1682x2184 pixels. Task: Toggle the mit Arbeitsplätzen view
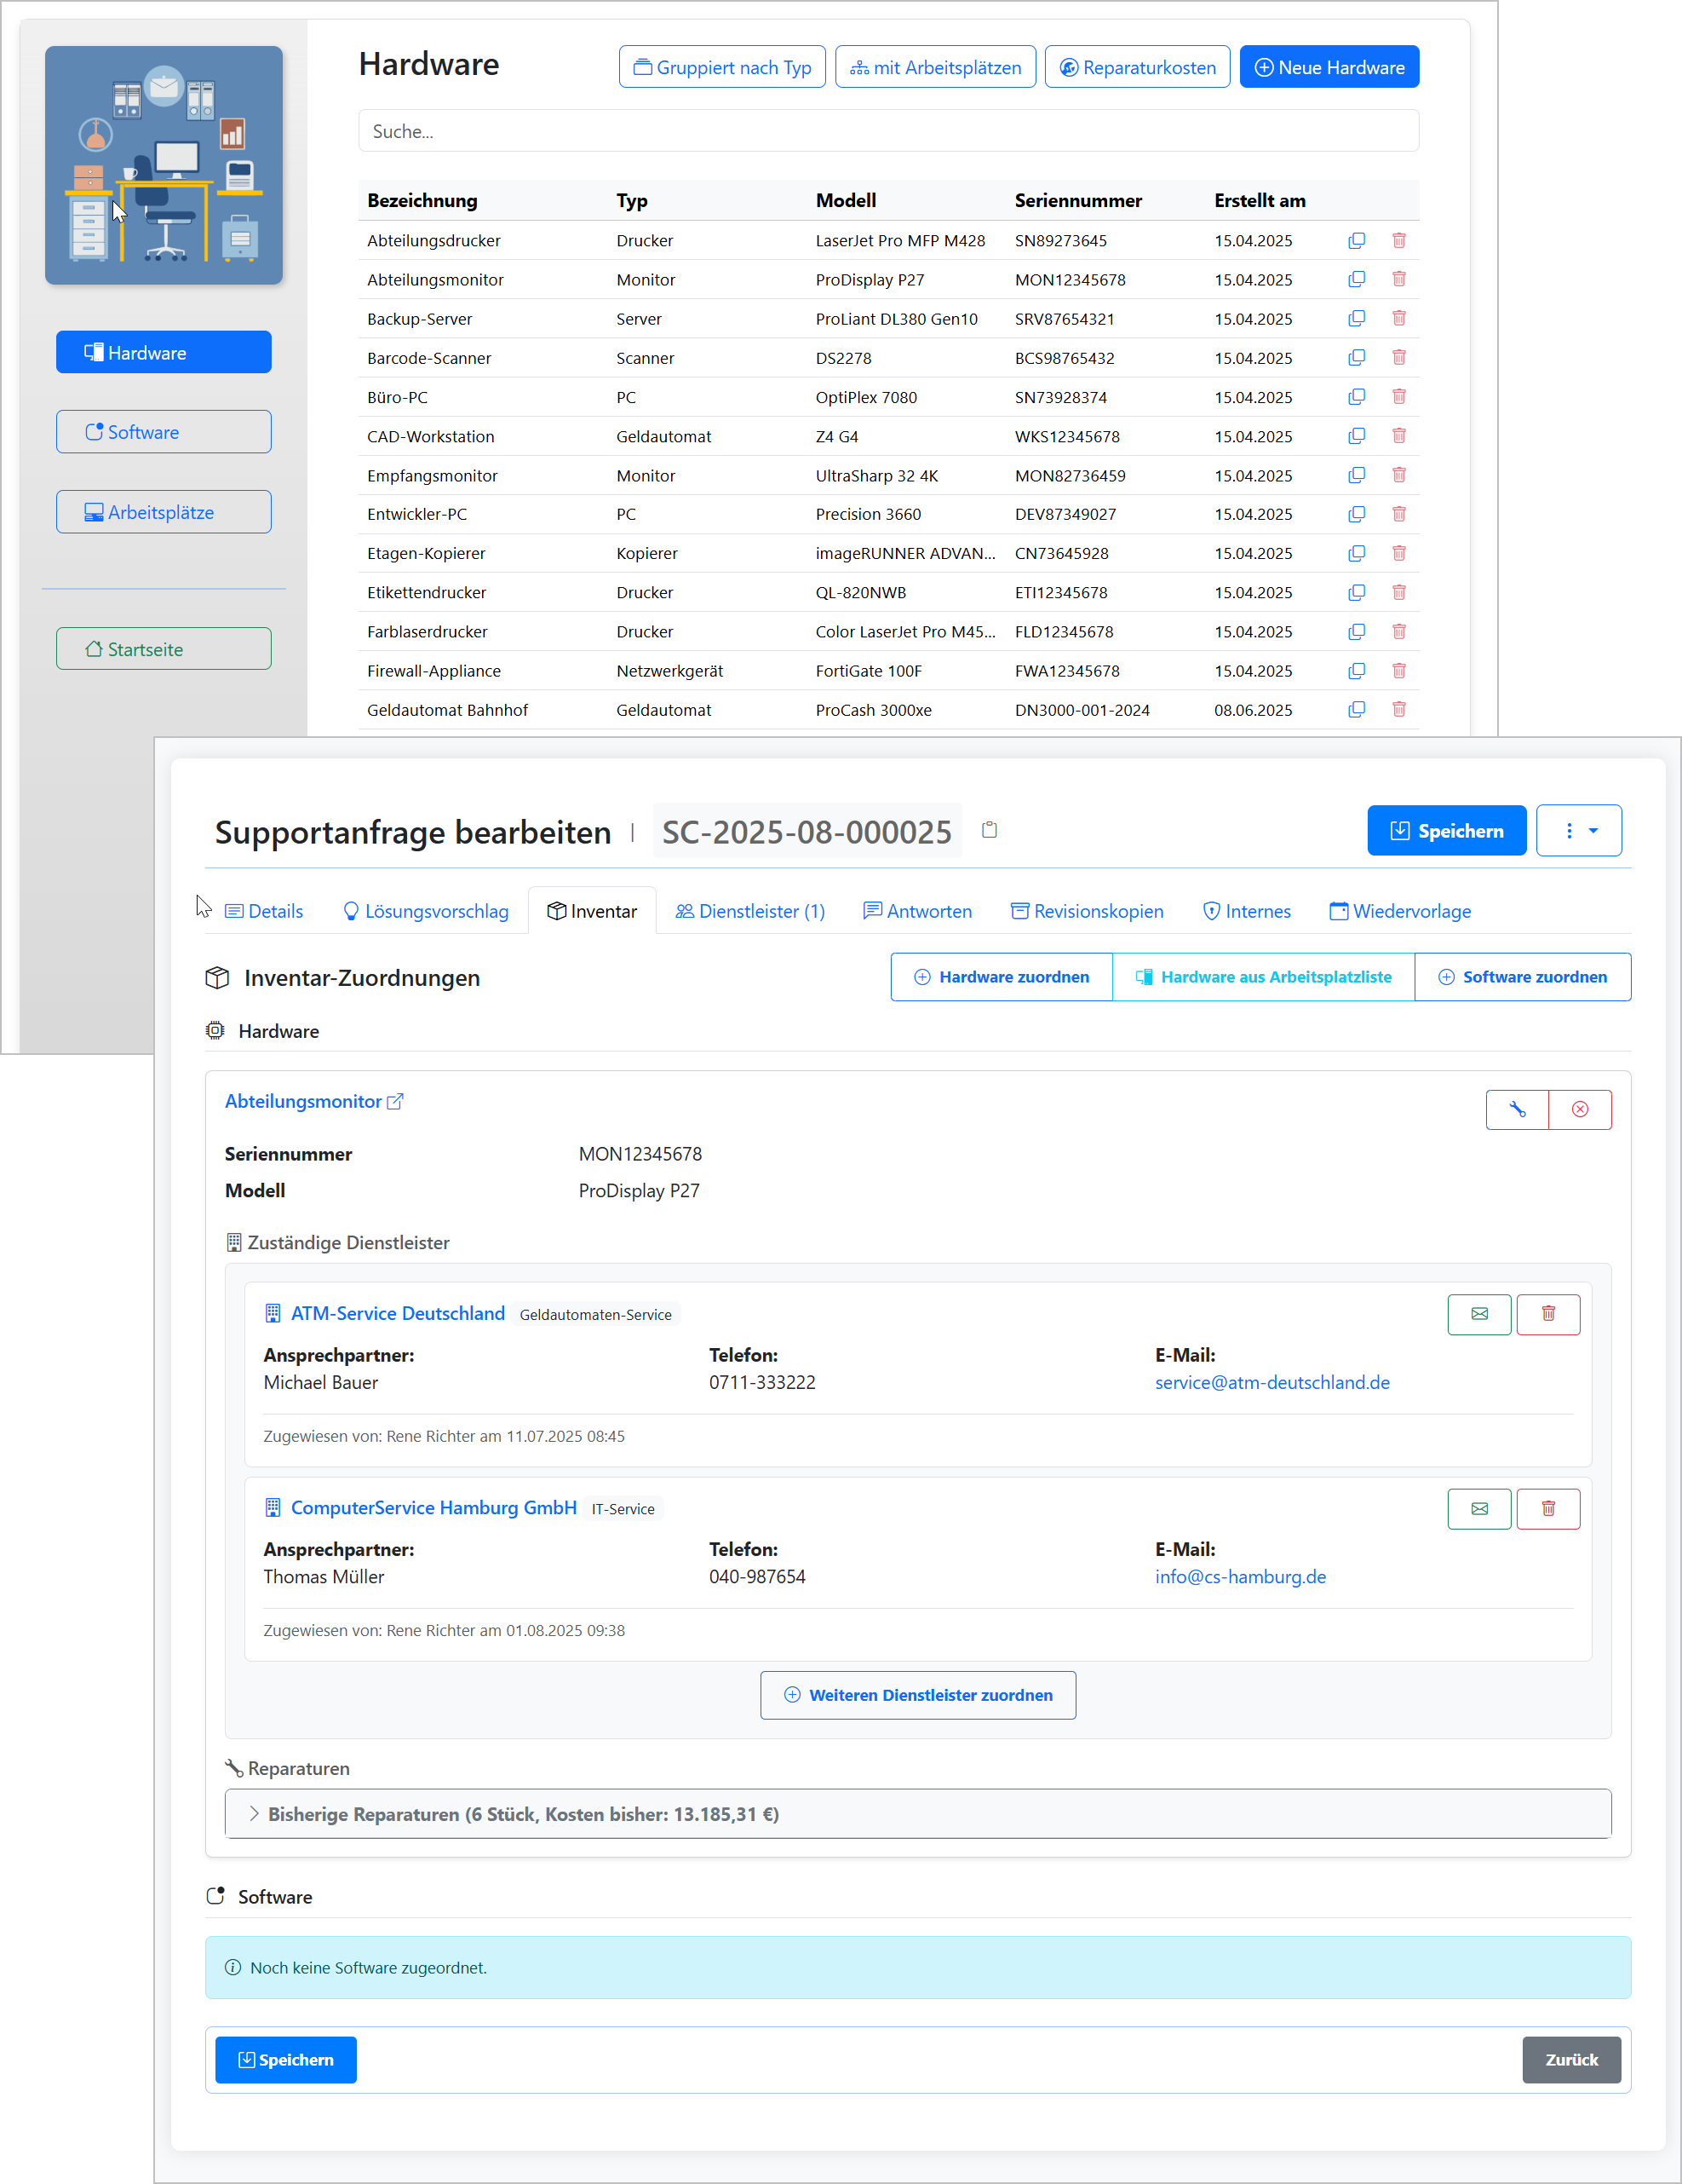pos(934,67)
